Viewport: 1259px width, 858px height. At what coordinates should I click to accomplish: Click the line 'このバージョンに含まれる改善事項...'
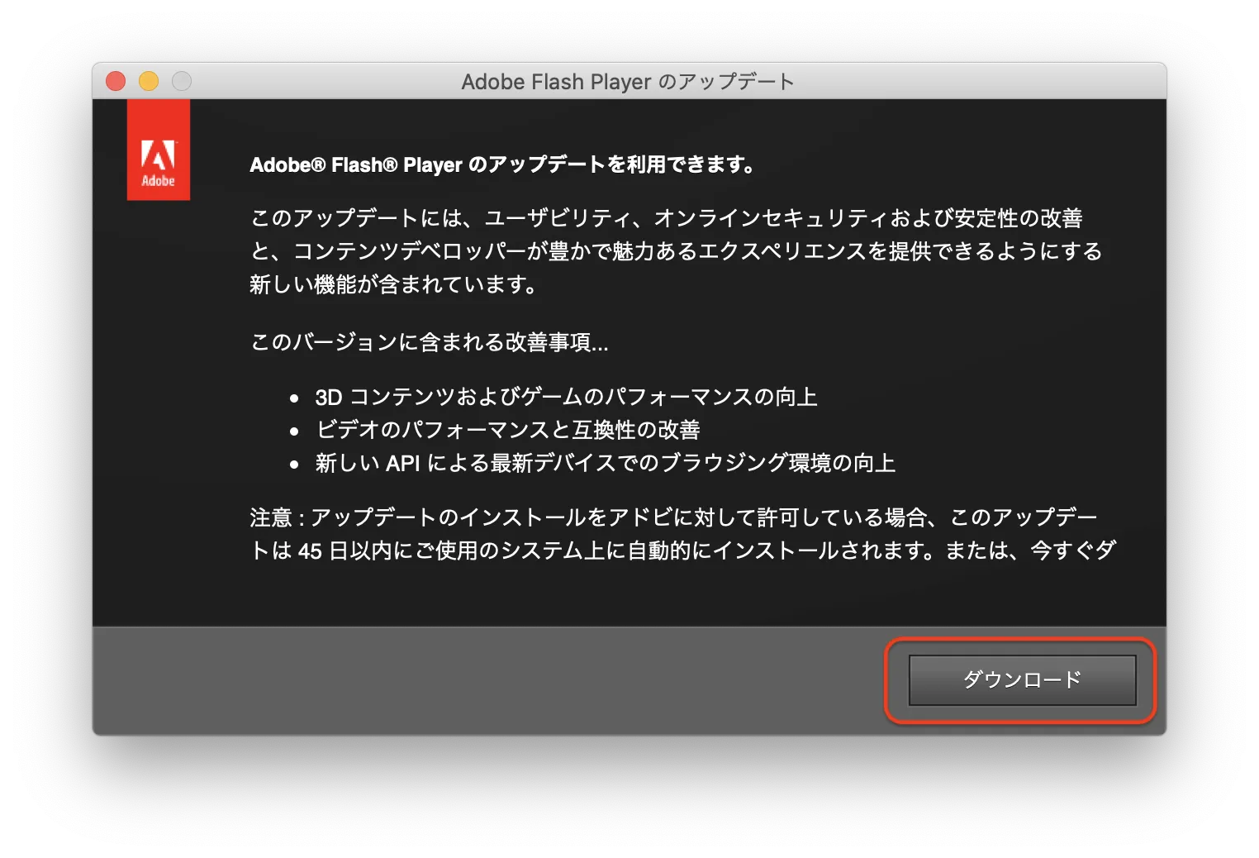[430, 342]
